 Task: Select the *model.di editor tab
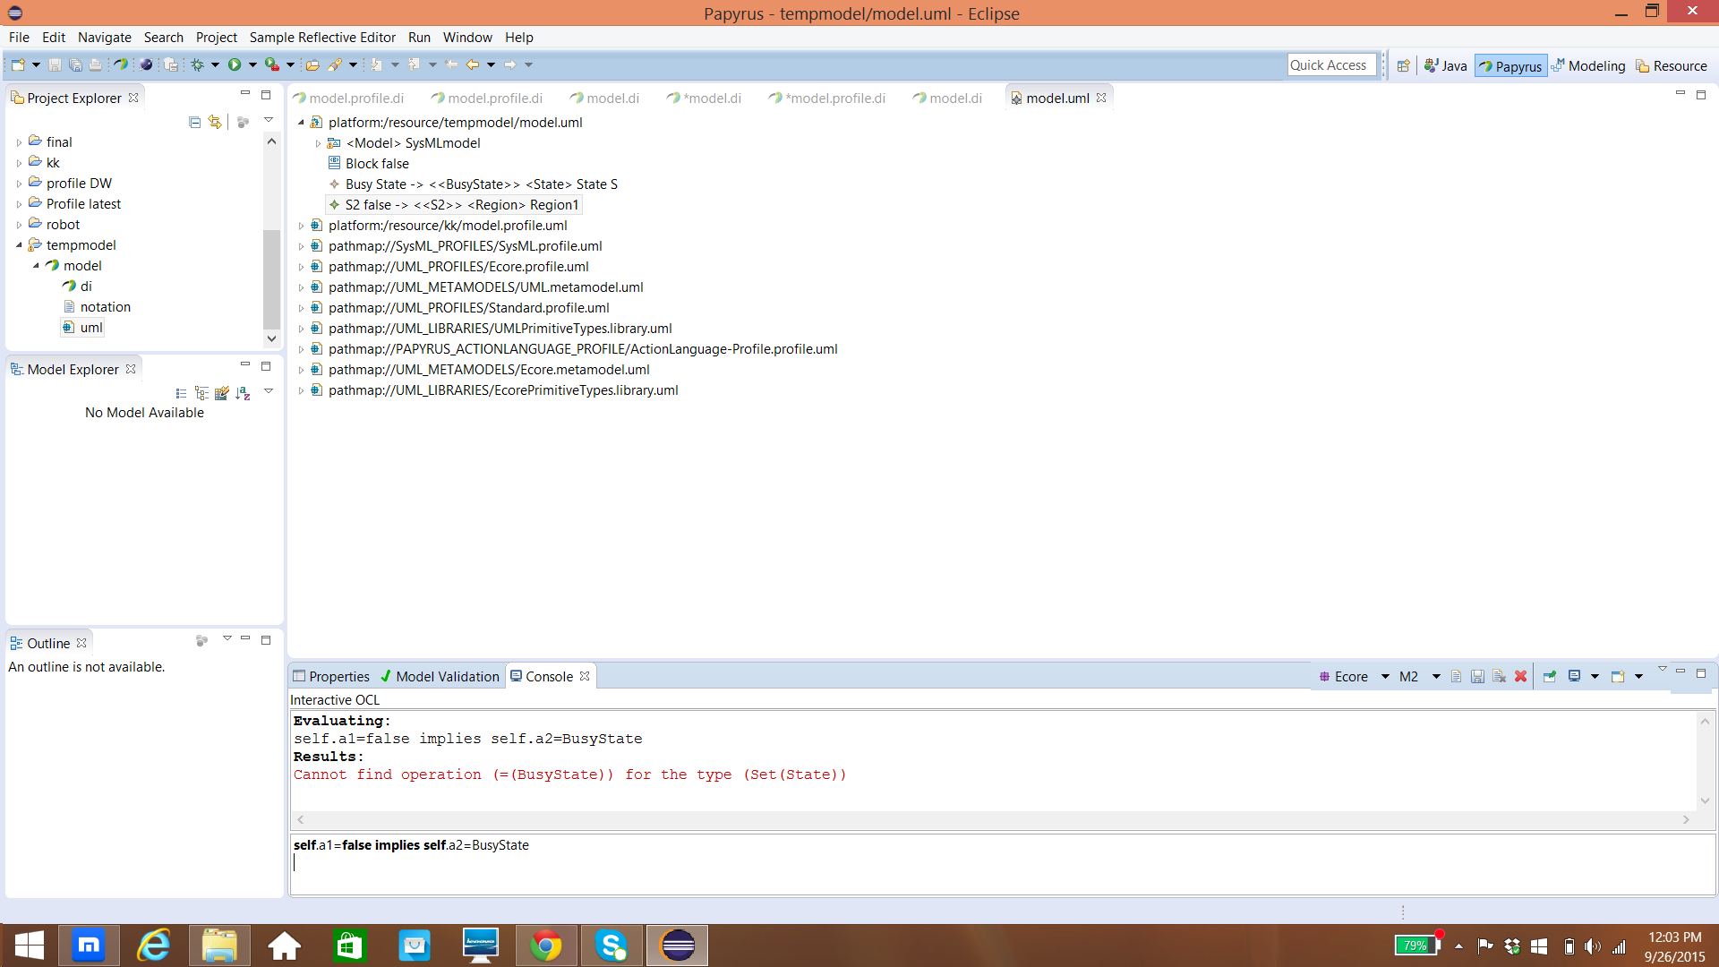(705, 98)
